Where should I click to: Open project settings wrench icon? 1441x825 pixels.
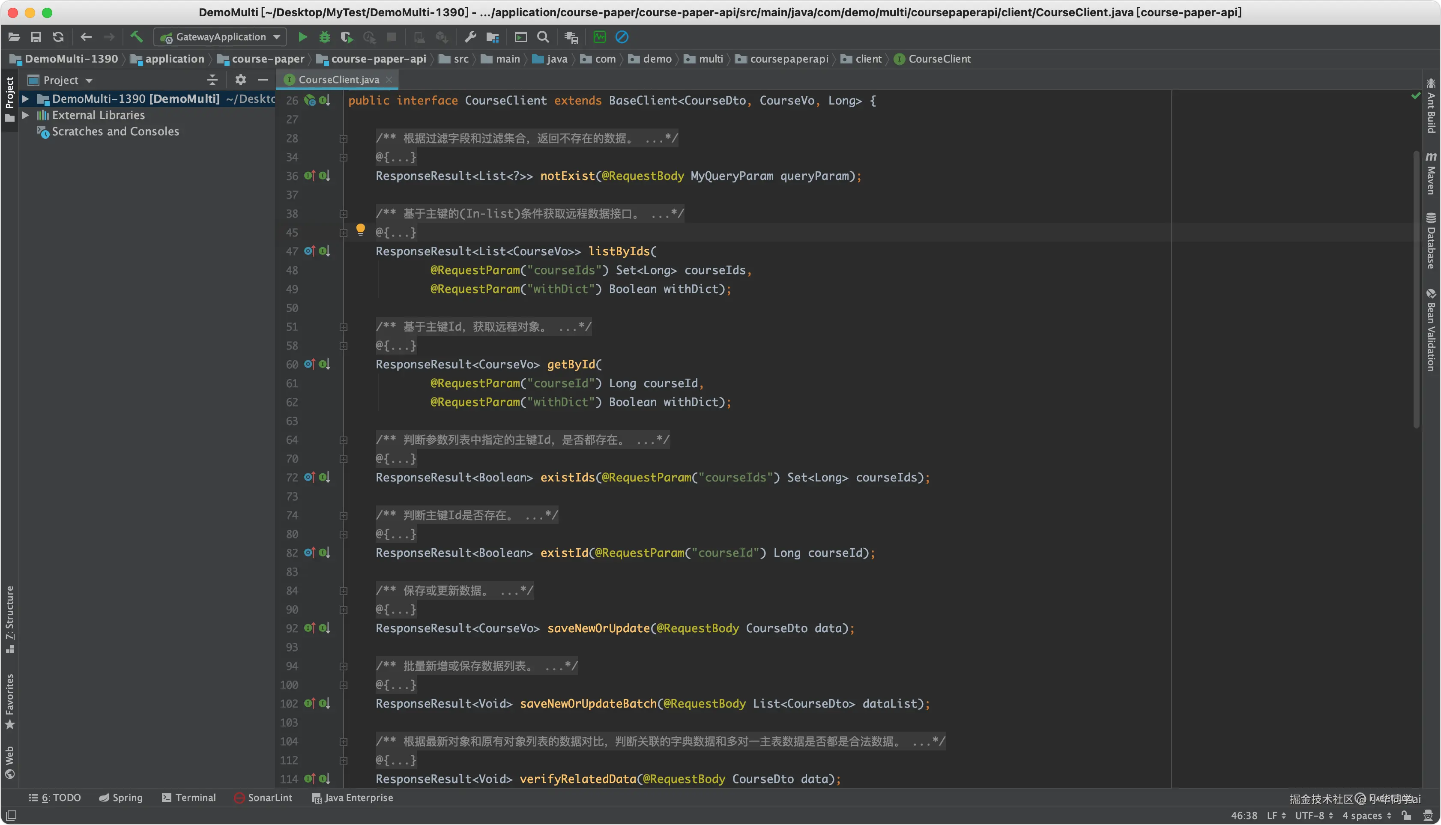tap(470, 37)
